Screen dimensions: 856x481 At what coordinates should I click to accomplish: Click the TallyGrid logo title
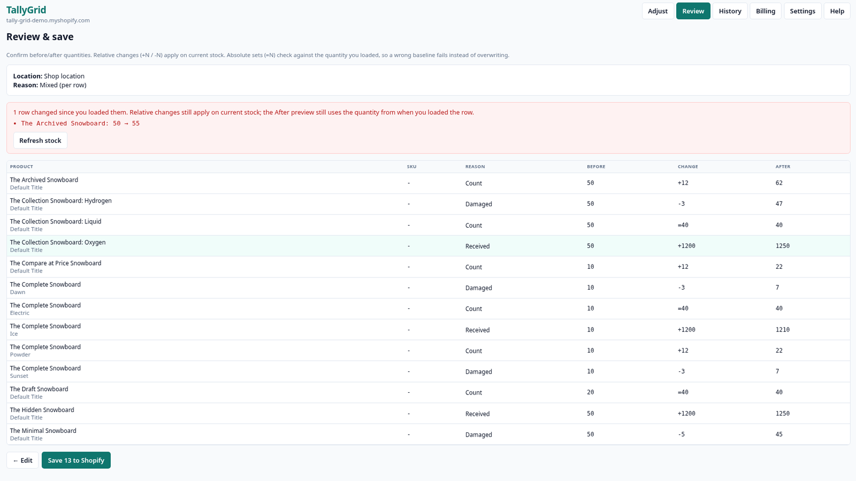click(x=26, y=10)
